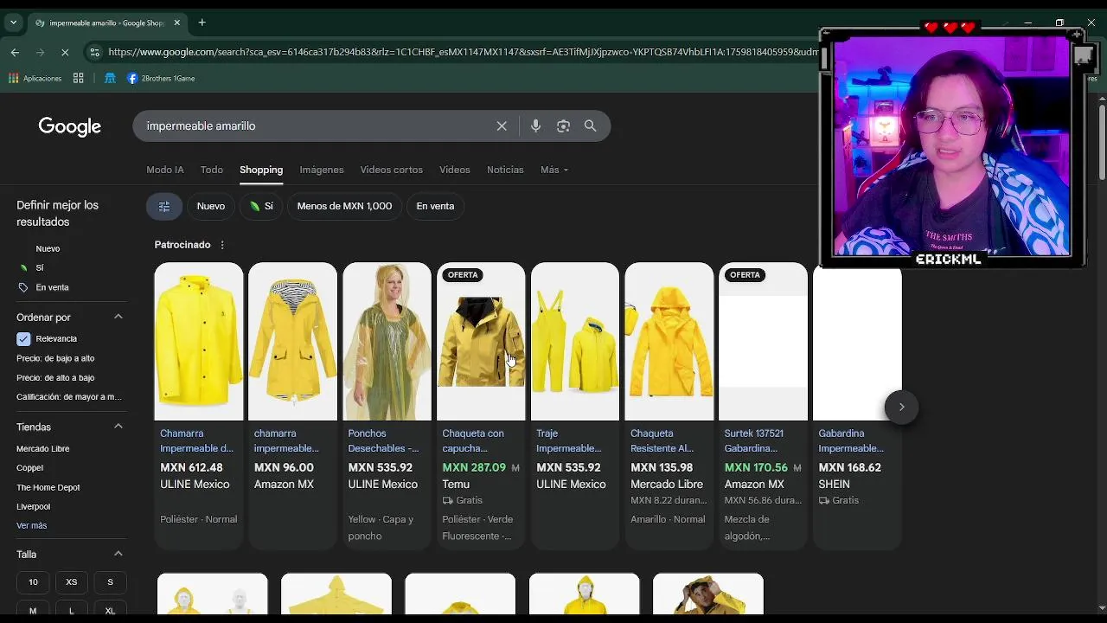Click the browser address bar URL
This screenshot has height=623, width=1107.
463,52
